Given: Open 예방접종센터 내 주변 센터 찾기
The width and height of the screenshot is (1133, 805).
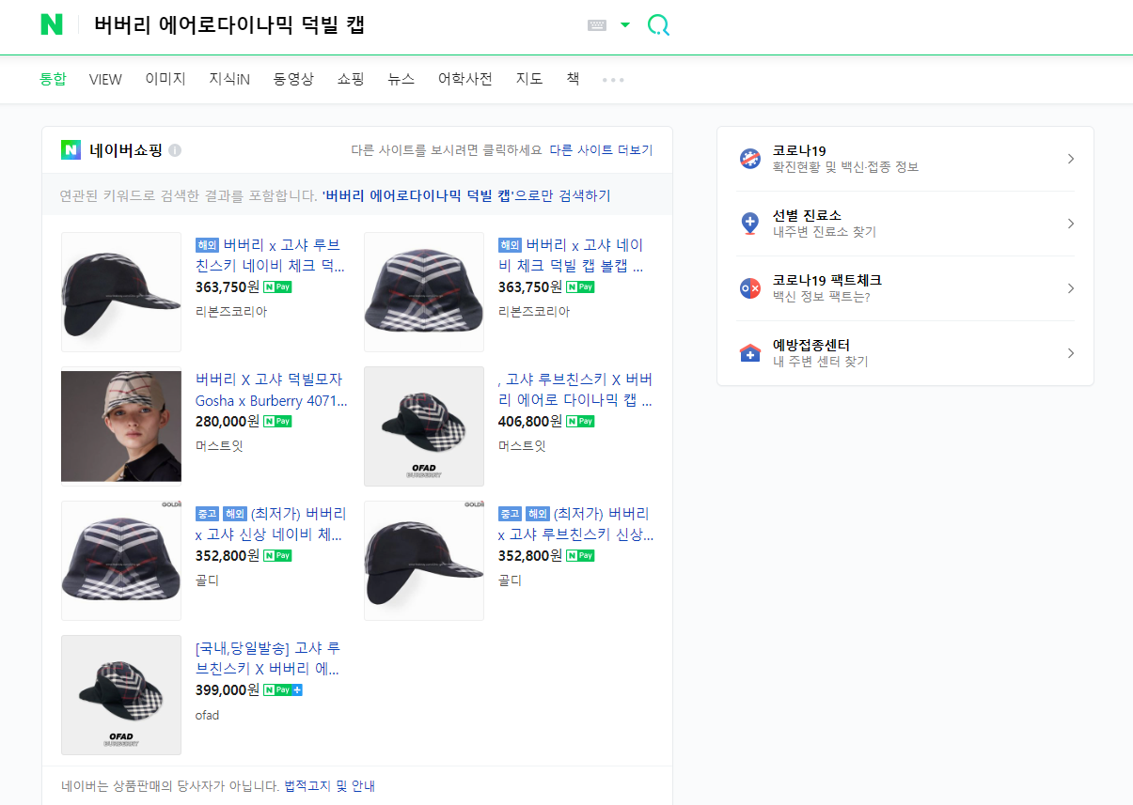Looking at the screenshot, I should click(x=820, y=353).
